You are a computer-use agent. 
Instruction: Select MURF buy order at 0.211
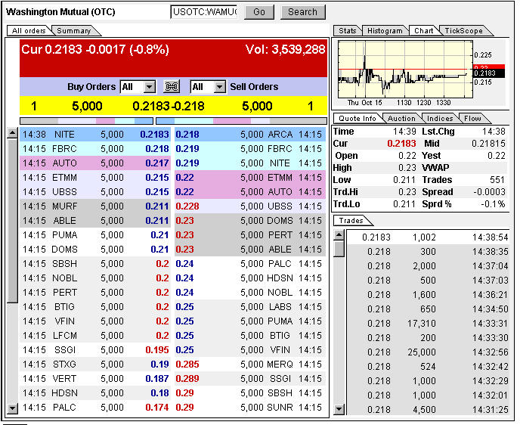coord(95,206)
